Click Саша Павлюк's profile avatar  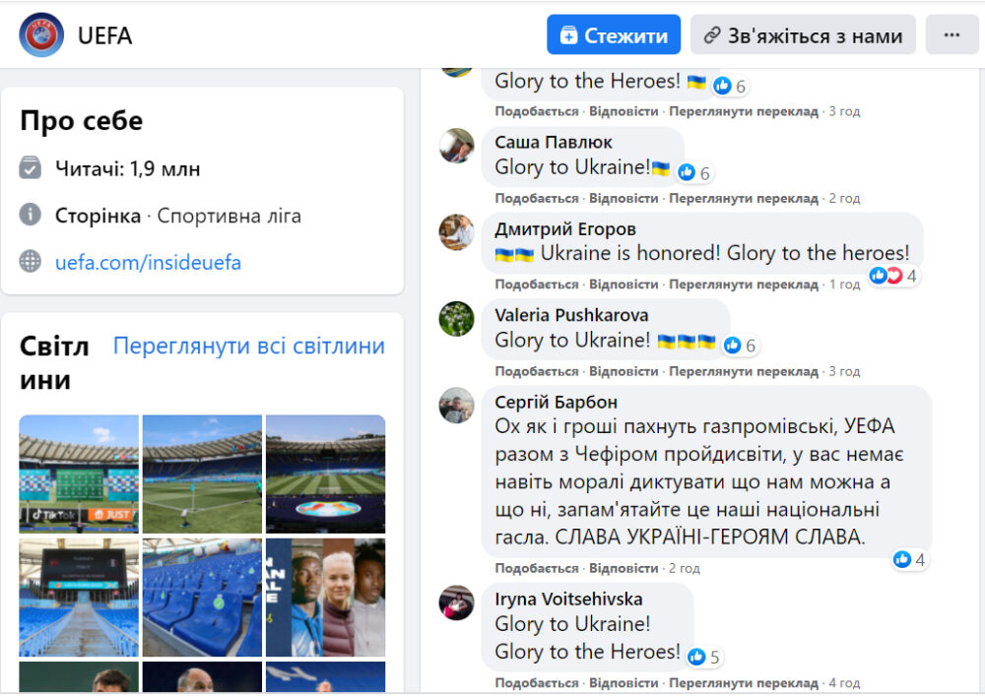click(x=456, y=146)
